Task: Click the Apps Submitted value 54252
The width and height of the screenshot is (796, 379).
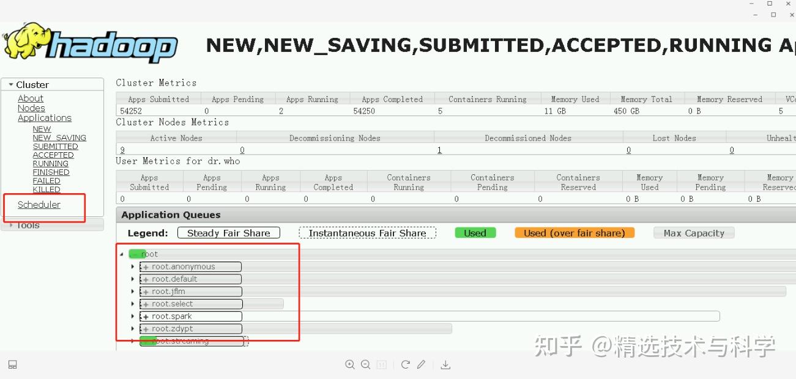Action: pos(131,111)
